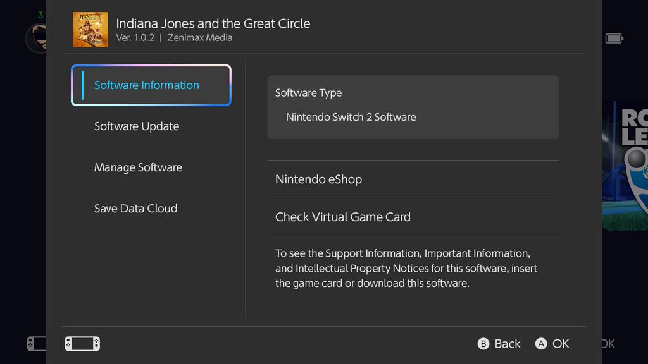Click the battery status icon
Viewport: 648px width, 364px height.
click(614, 39)
